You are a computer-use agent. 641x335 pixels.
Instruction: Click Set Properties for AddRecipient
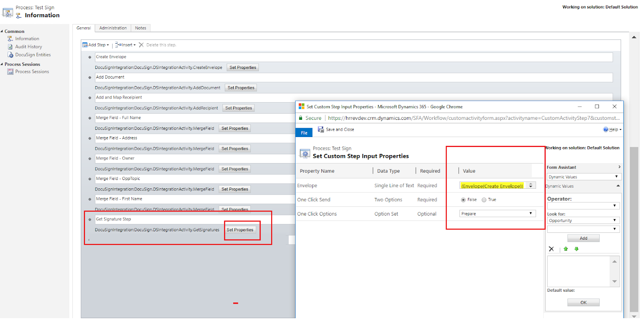[x=238, y=108]
